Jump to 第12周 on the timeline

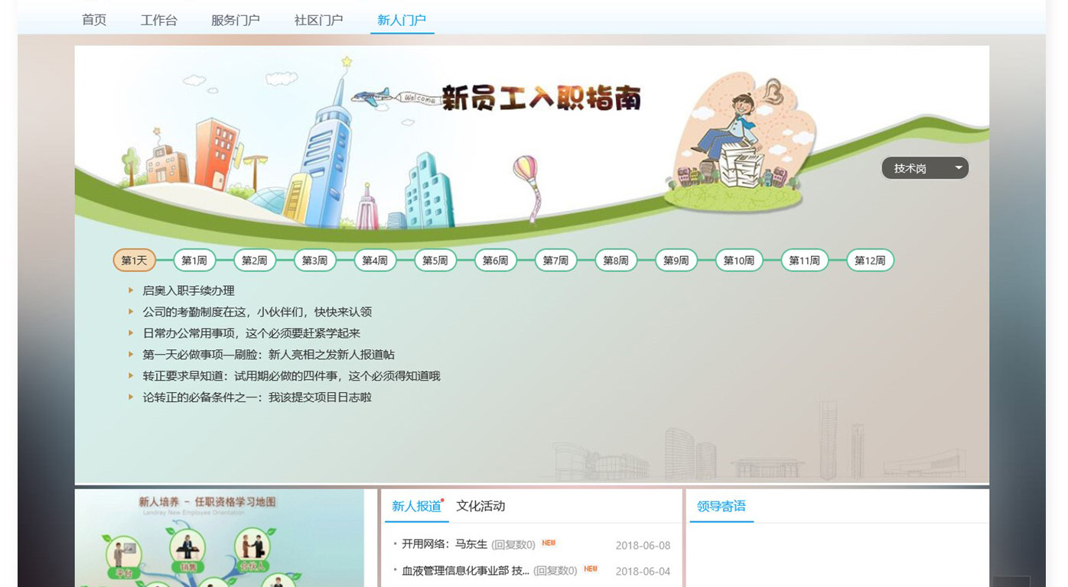click(870, 261)
